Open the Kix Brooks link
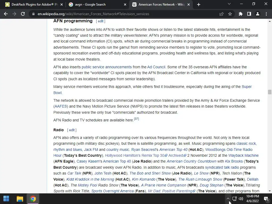This screenshot has height=204, width=272. (234, 161)
